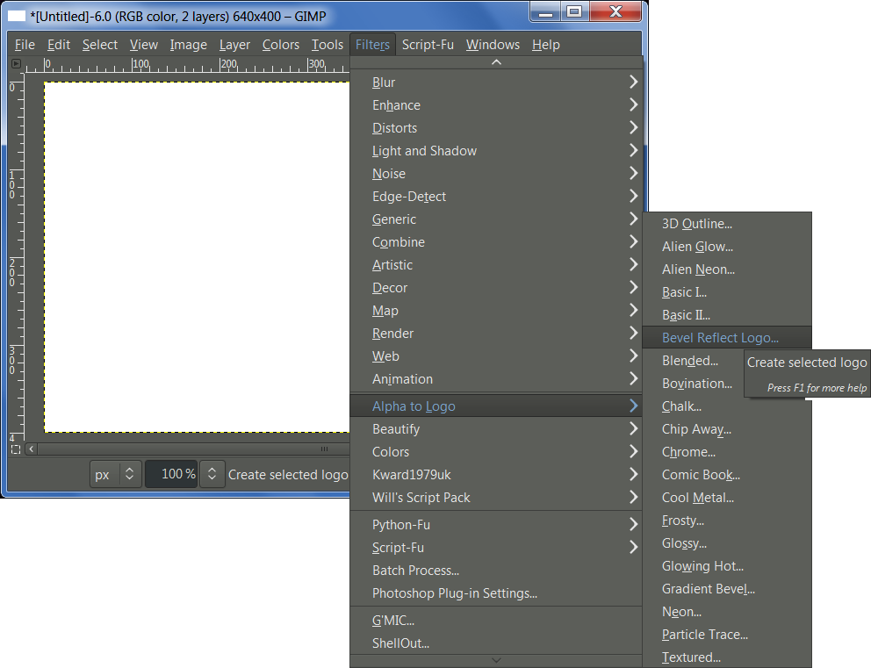The height and width of the screenshot is (668, 871).
Task: Expand the Web submenu
Action: point(496,356)
